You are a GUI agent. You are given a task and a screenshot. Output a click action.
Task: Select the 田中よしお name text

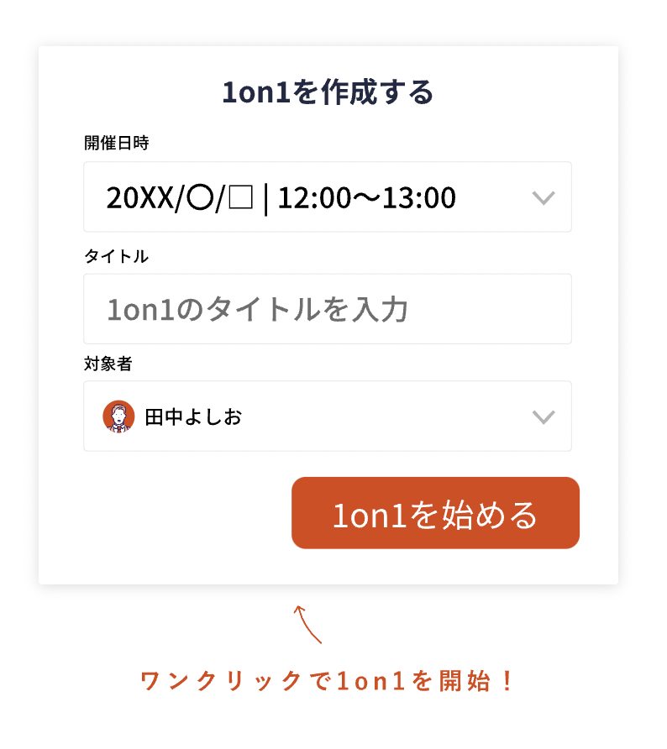click(x=193, y=416)
